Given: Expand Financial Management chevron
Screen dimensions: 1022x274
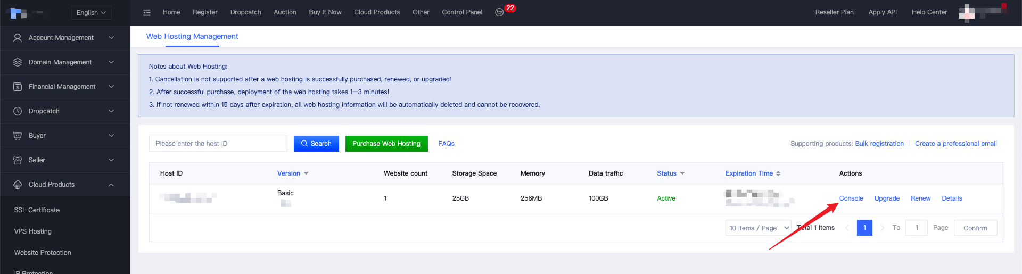Looking at the screenshot, I should (111, 87).
